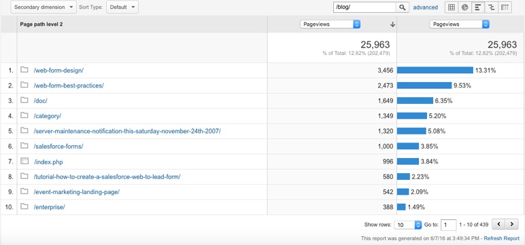Screen dimensions: 525x245
Task: Click the page icon beside /index.php
Action: coord(24,161)
